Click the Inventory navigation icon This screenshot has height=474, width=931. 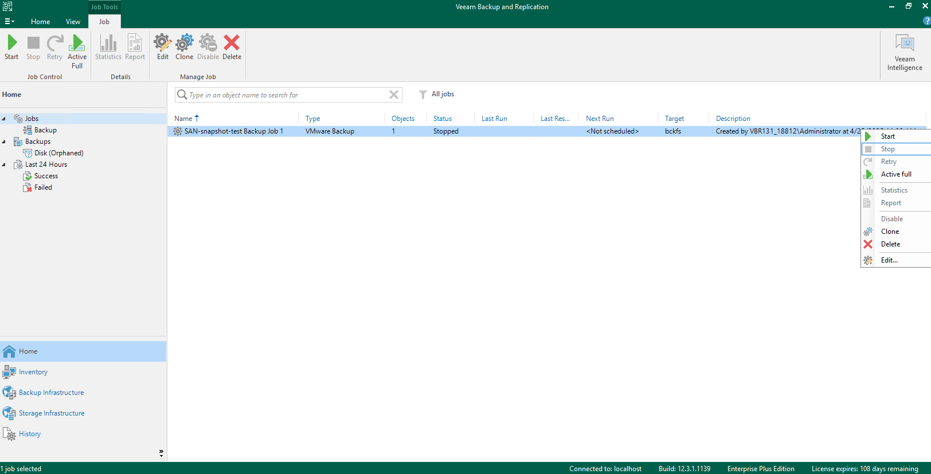[9, 372]
